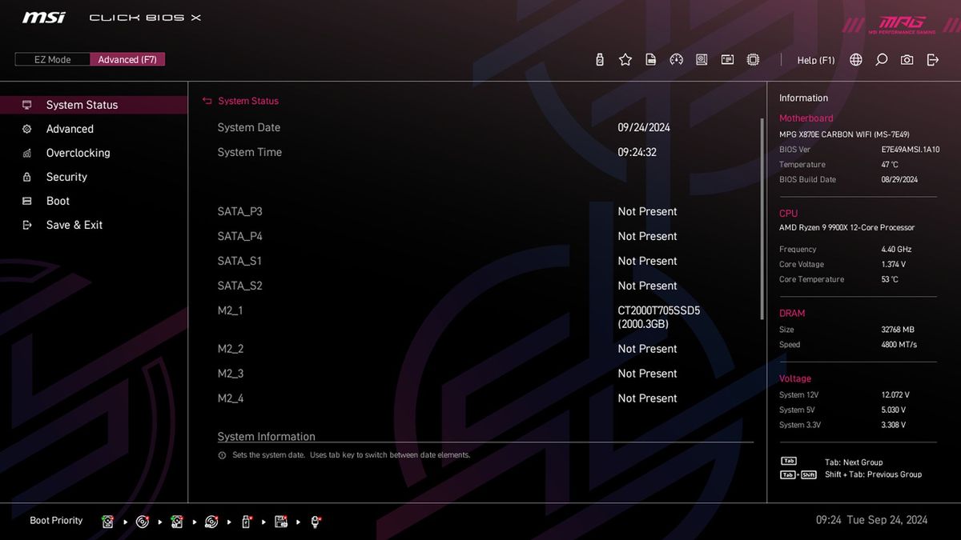Viewport: 961px width, 540px height.
Task: Select the M2_4 row
Action: click(485, 398)
